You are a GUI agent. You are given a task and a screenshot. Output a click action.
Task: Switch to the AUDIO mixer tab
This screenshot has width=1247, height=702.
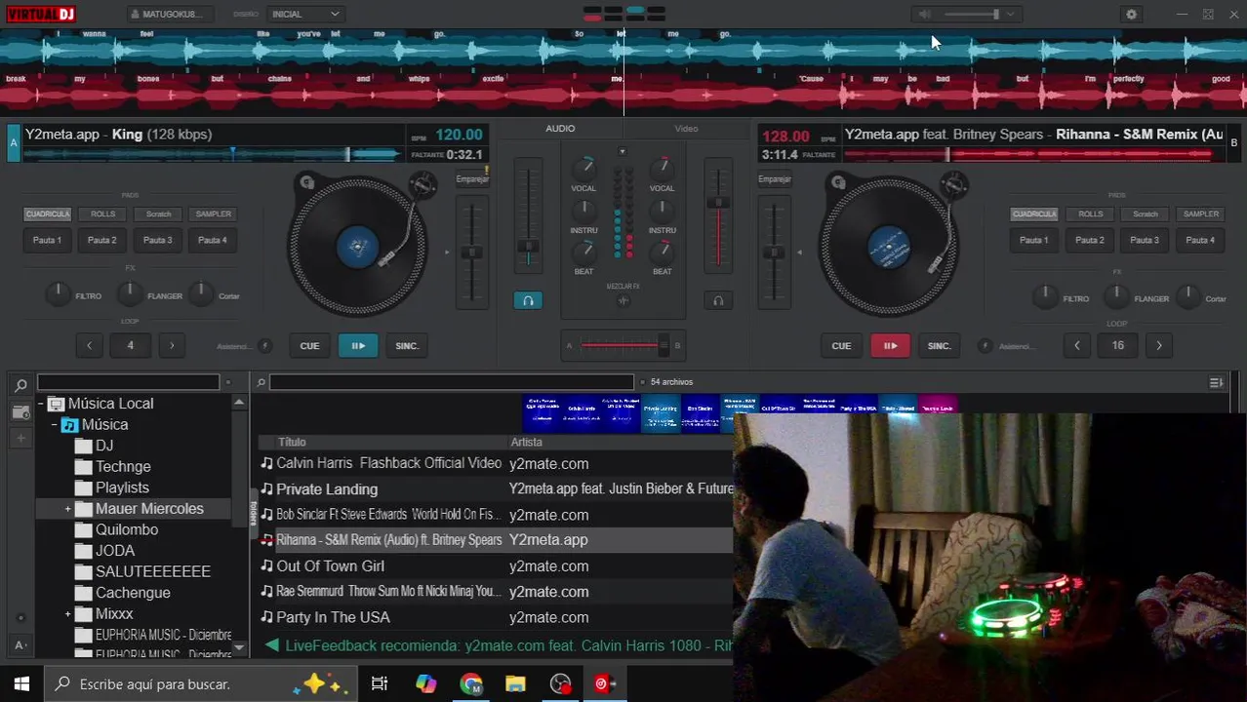coord(560,129)
